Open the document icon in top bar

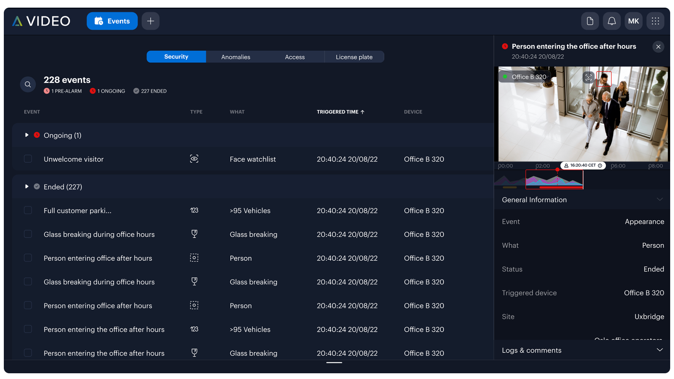coord(590,21)
